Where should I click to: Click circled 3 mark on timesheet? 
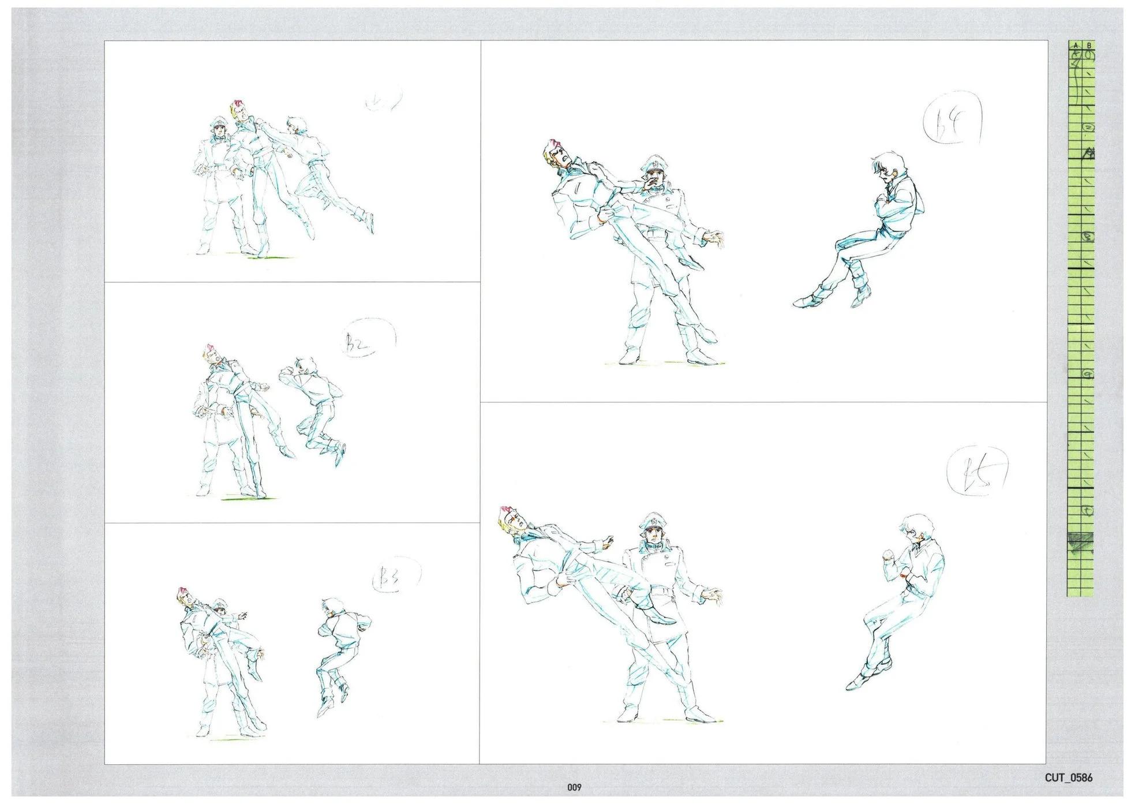click(x=1088, y=237)
